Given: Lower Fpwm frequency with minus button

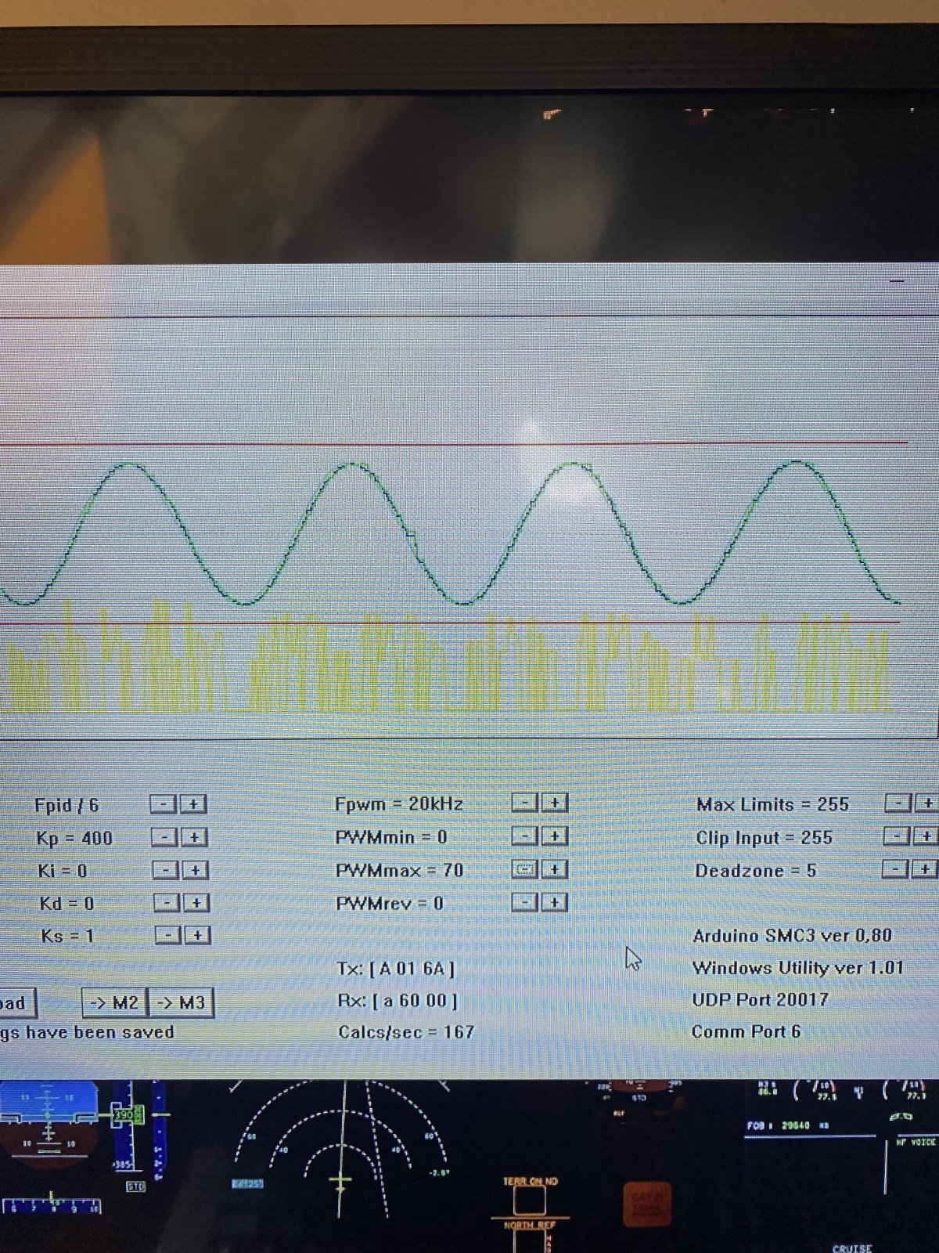Looking at the screenshot, I should point(525,803).
